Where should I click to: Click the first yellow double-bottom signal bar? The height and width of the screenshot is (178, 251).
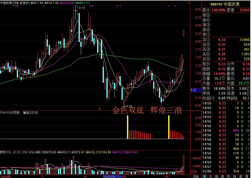[x=128, y=127]
